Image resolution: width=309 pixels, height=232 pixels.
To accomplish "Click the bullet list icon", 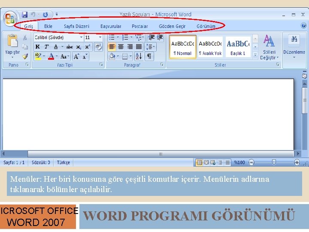I will (112, 37).
